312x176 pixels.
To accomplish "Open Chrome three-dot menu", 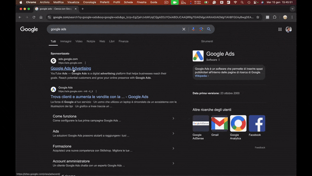I will coord(292,17).
